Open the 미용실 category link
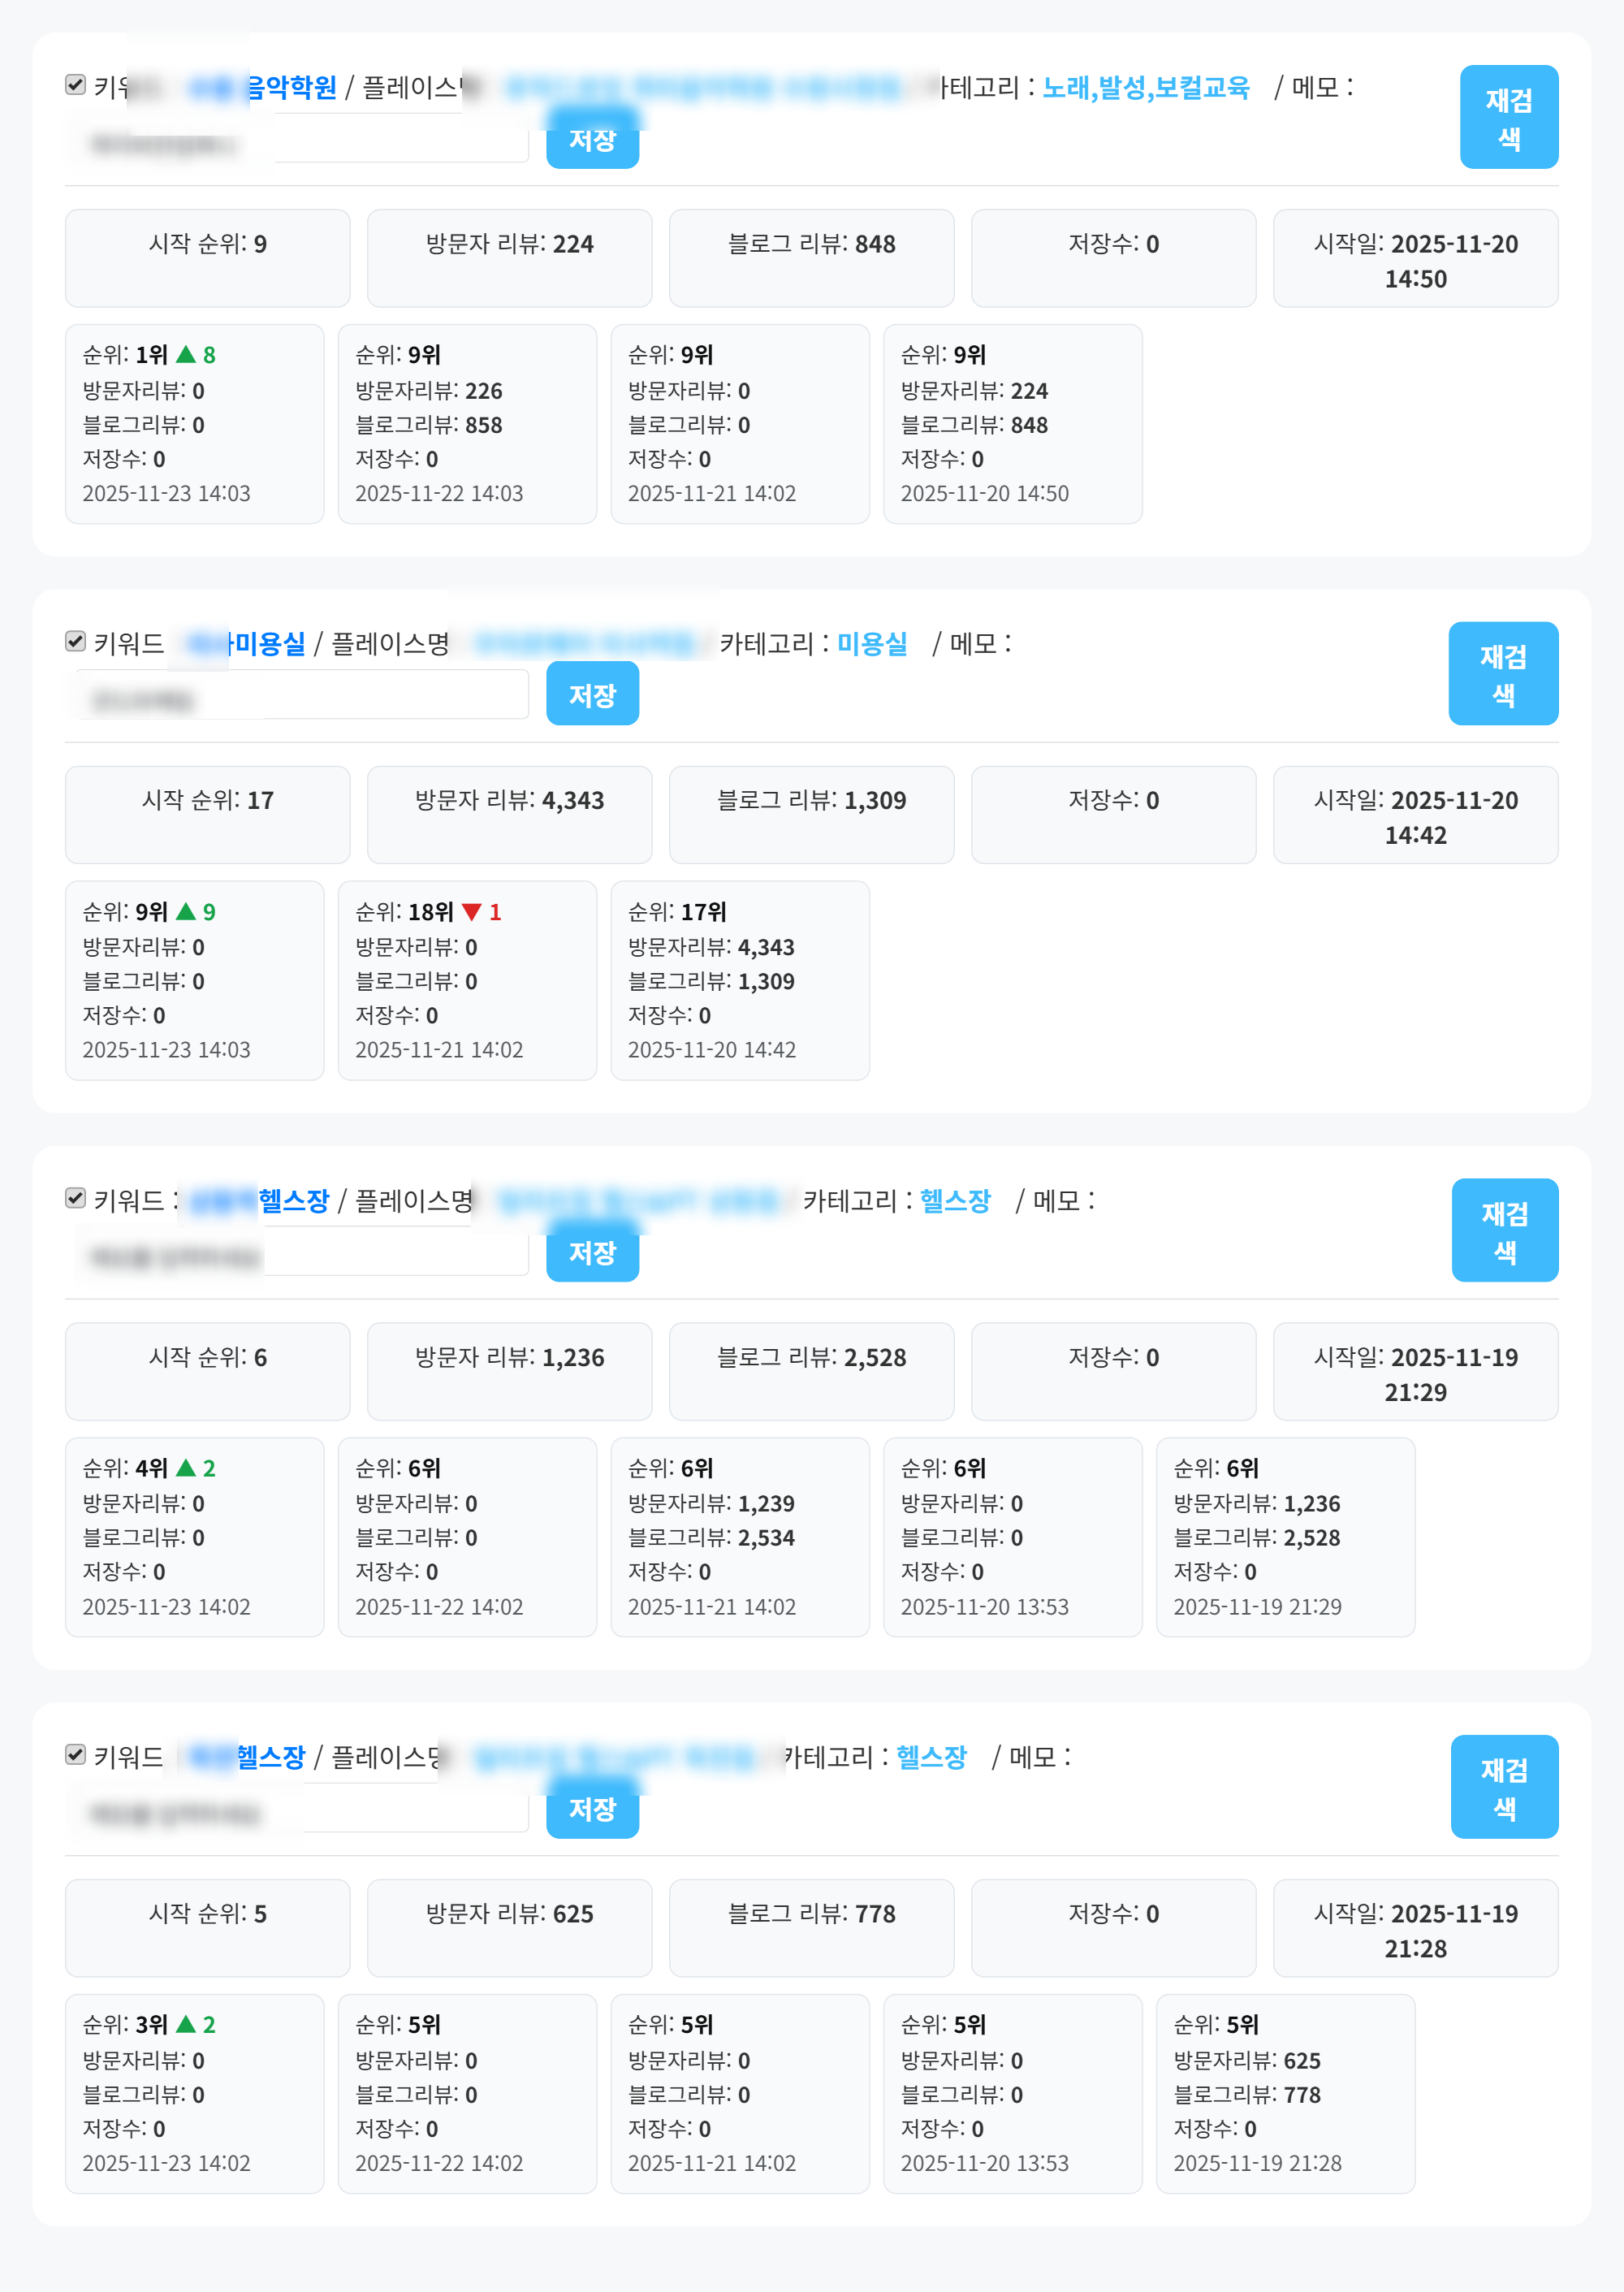The height and width of the screenshot is (2292, 1624). 871,644
